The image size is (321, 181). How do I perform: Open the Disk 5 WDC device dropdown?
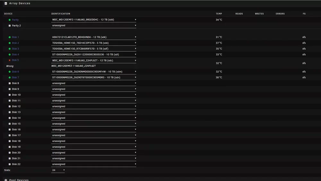coord(93,60)
